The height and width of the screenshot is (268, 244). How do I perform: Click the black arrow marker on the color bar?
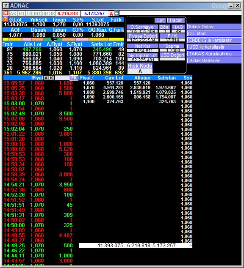tap(55, 39)
